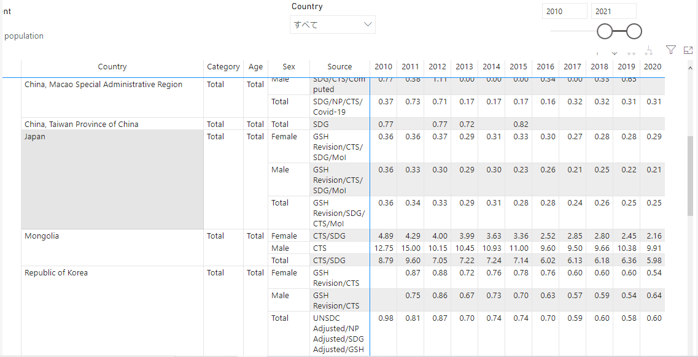The height and width of the screenshot is (357, 698).
Task: Select the 2015 year column header
Action: point(518,67)
